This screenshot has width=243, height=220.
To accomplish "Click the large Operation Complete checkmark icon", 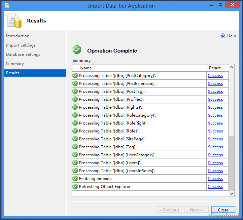I will (77, 50).
